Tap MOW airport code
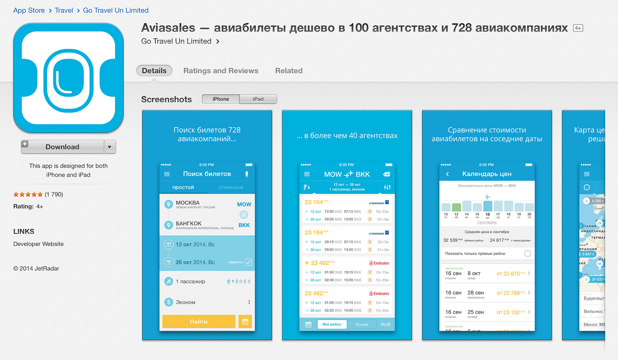618x360 pixels. coord(244,204)
